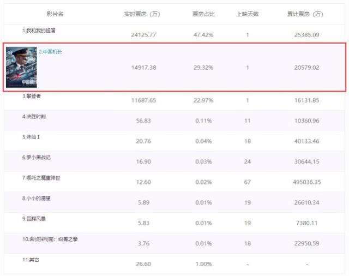Open 名侦探柯南：绀青之拳 movie link
Viewport: 349px width, 276px height.
click(50, 239)
